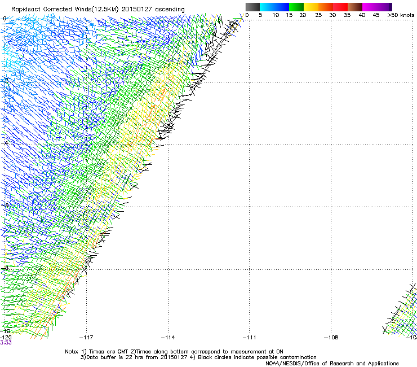
Task: Click the '-2' latitude axis label
Action: (x=6, y=80)
